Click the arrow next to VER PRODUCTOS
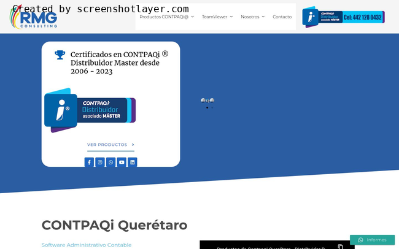The image size is (399, 249). coord(133,145)
